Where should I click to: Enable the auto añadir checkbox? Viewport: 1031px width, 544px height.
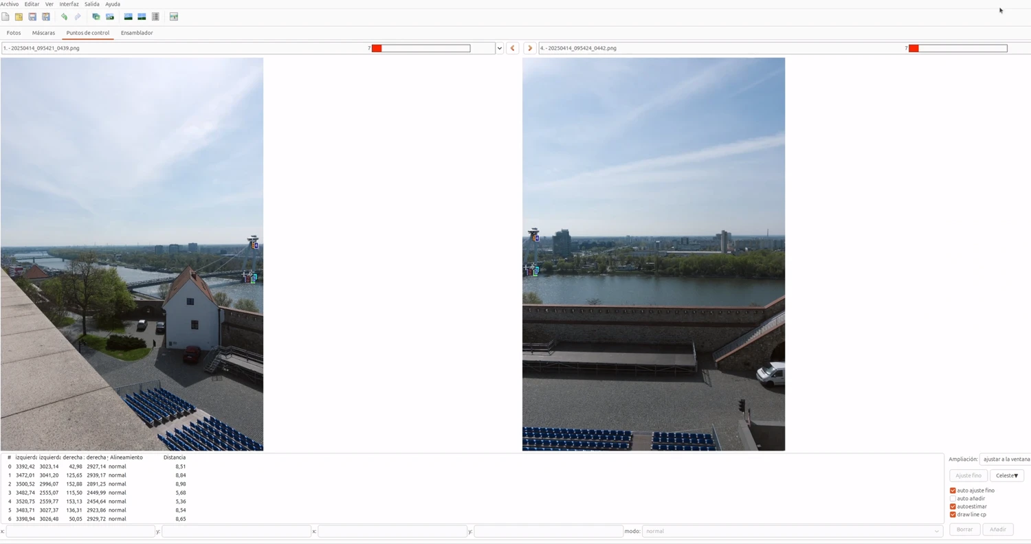[x=953, y=499]
